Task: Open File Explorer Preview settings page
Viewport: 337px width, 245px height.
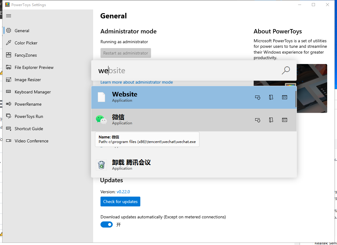Action: click(48, 67)
